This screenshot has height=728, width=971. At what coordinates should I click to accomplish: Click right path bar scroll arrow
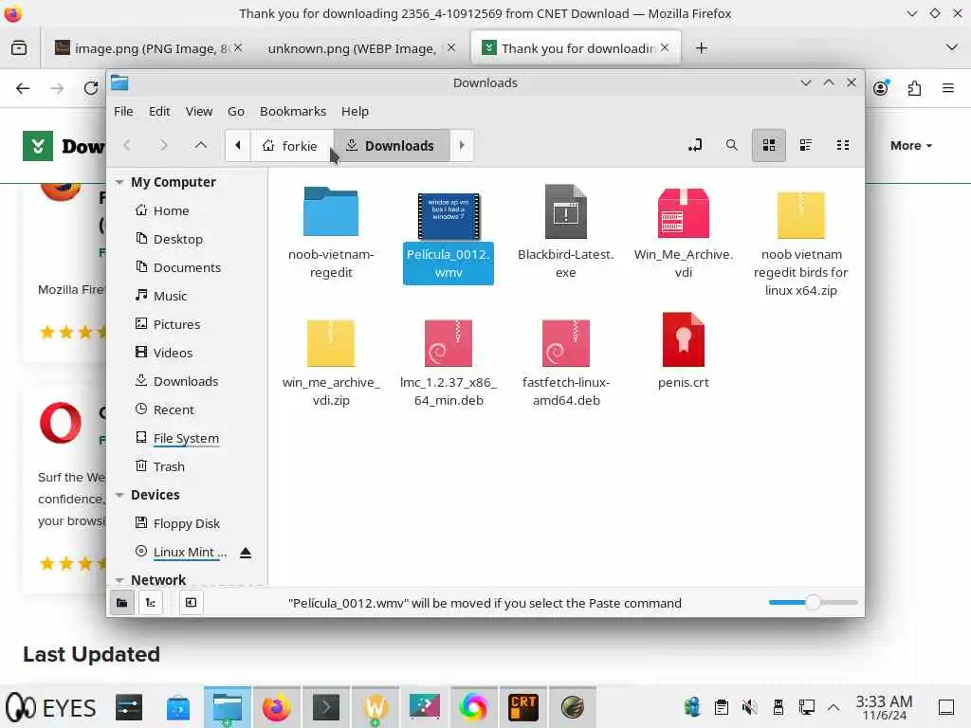462,145
